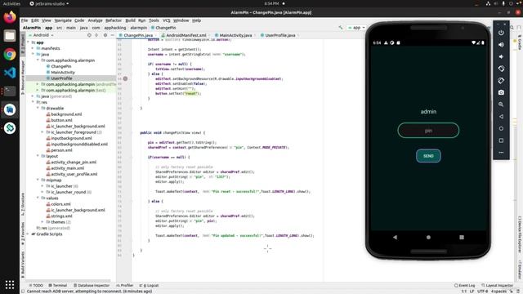Click the breakpoint marker in the editor gutter
Image resolution: width=523 pixels, height=294 pixels.
point(125,78)
